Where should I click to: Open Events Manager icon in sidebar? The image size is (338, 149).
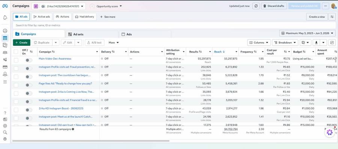click(x=5, y=74)
